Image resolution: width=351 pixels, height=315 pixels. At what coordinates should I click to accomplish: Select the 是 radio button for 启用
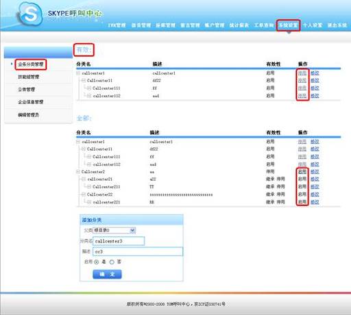(97, 262)
